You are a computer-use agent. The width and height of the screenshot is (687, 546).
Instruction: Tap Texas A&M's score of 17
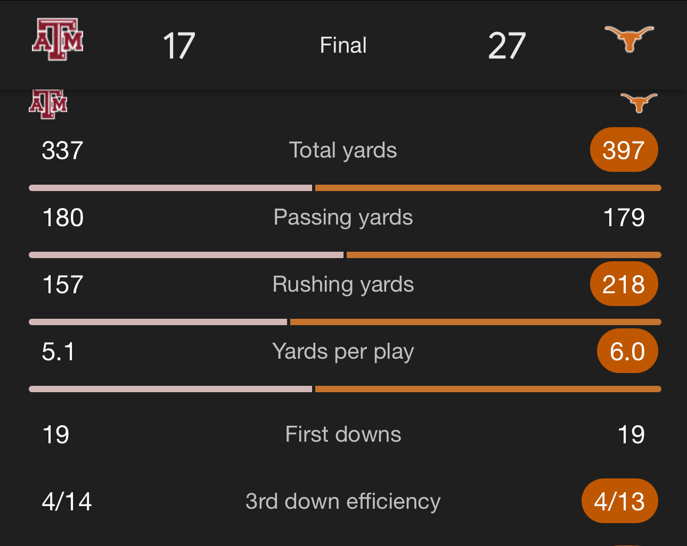click(x=179, y=46)
